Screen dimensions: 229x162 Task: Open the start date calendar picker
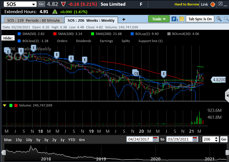coord(155,139)
